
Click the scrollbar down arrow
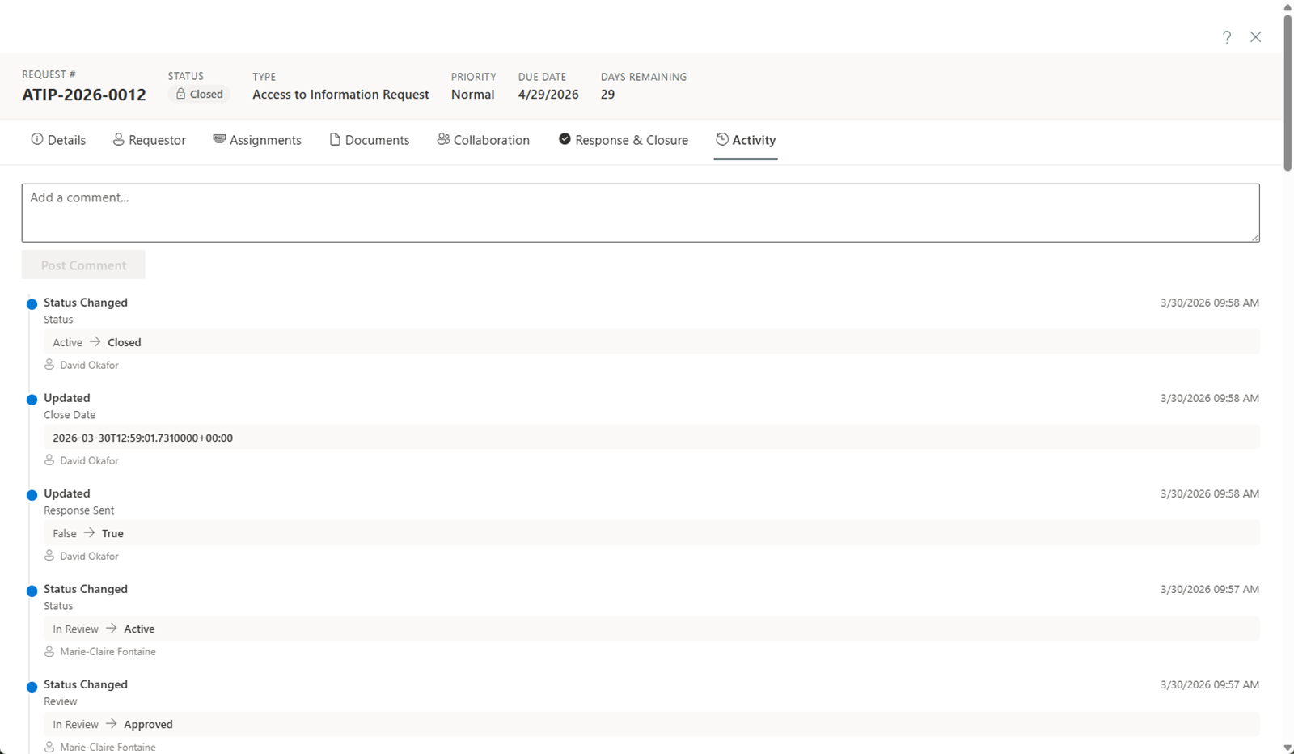pos(1288,748)
